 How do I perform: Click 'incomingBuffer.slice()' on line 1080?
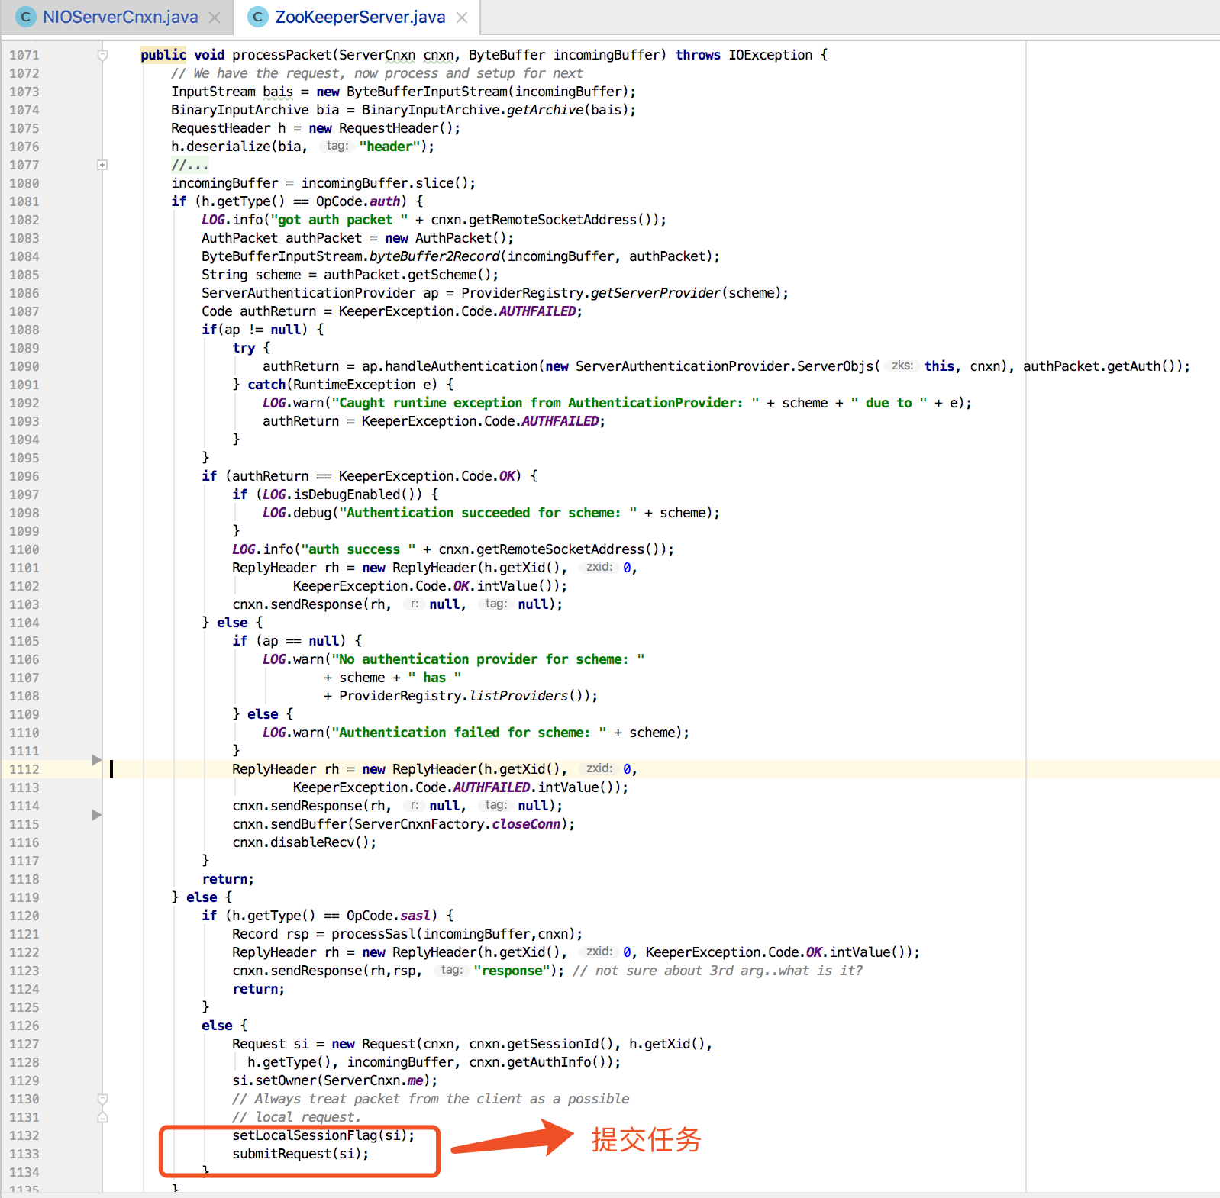pos(385,183)
